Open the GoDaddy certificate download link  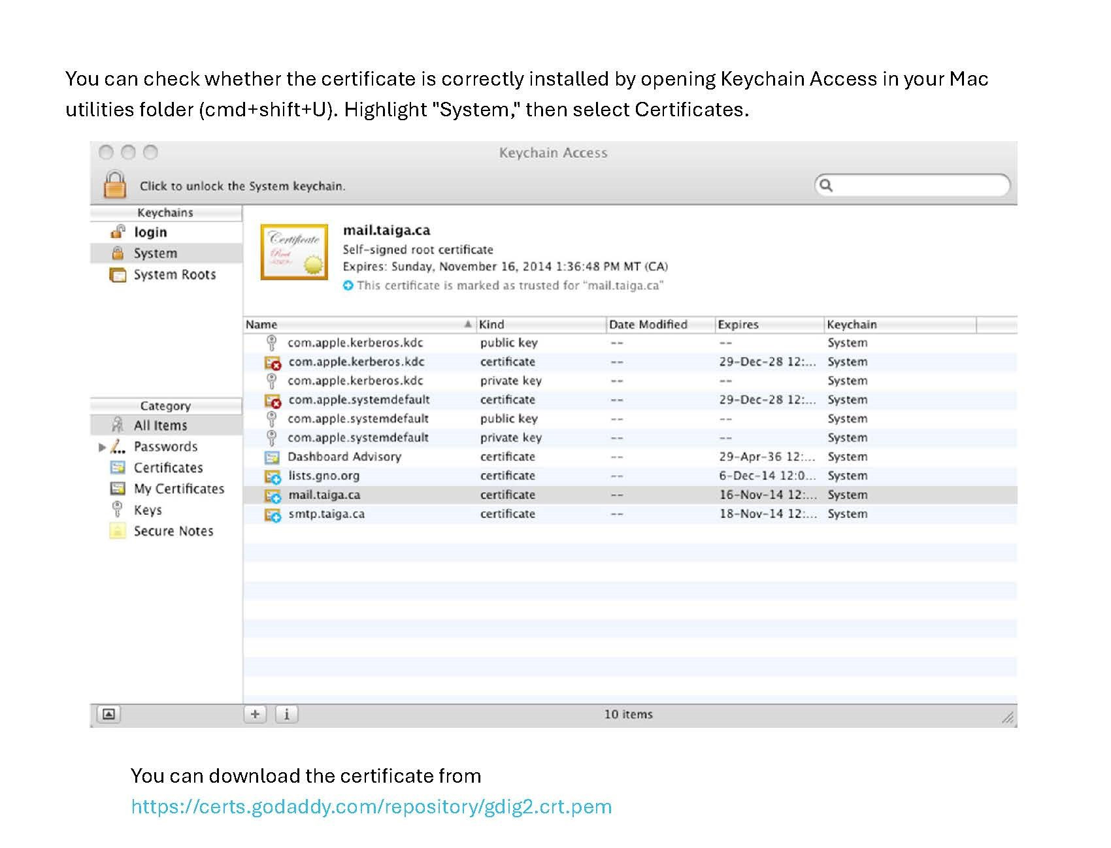click(371, 807)
